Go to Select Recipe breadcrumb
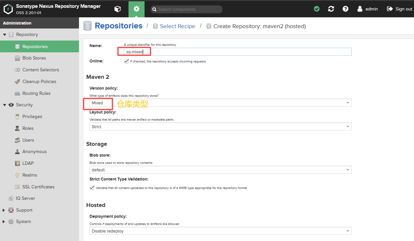 coord(177,26)
